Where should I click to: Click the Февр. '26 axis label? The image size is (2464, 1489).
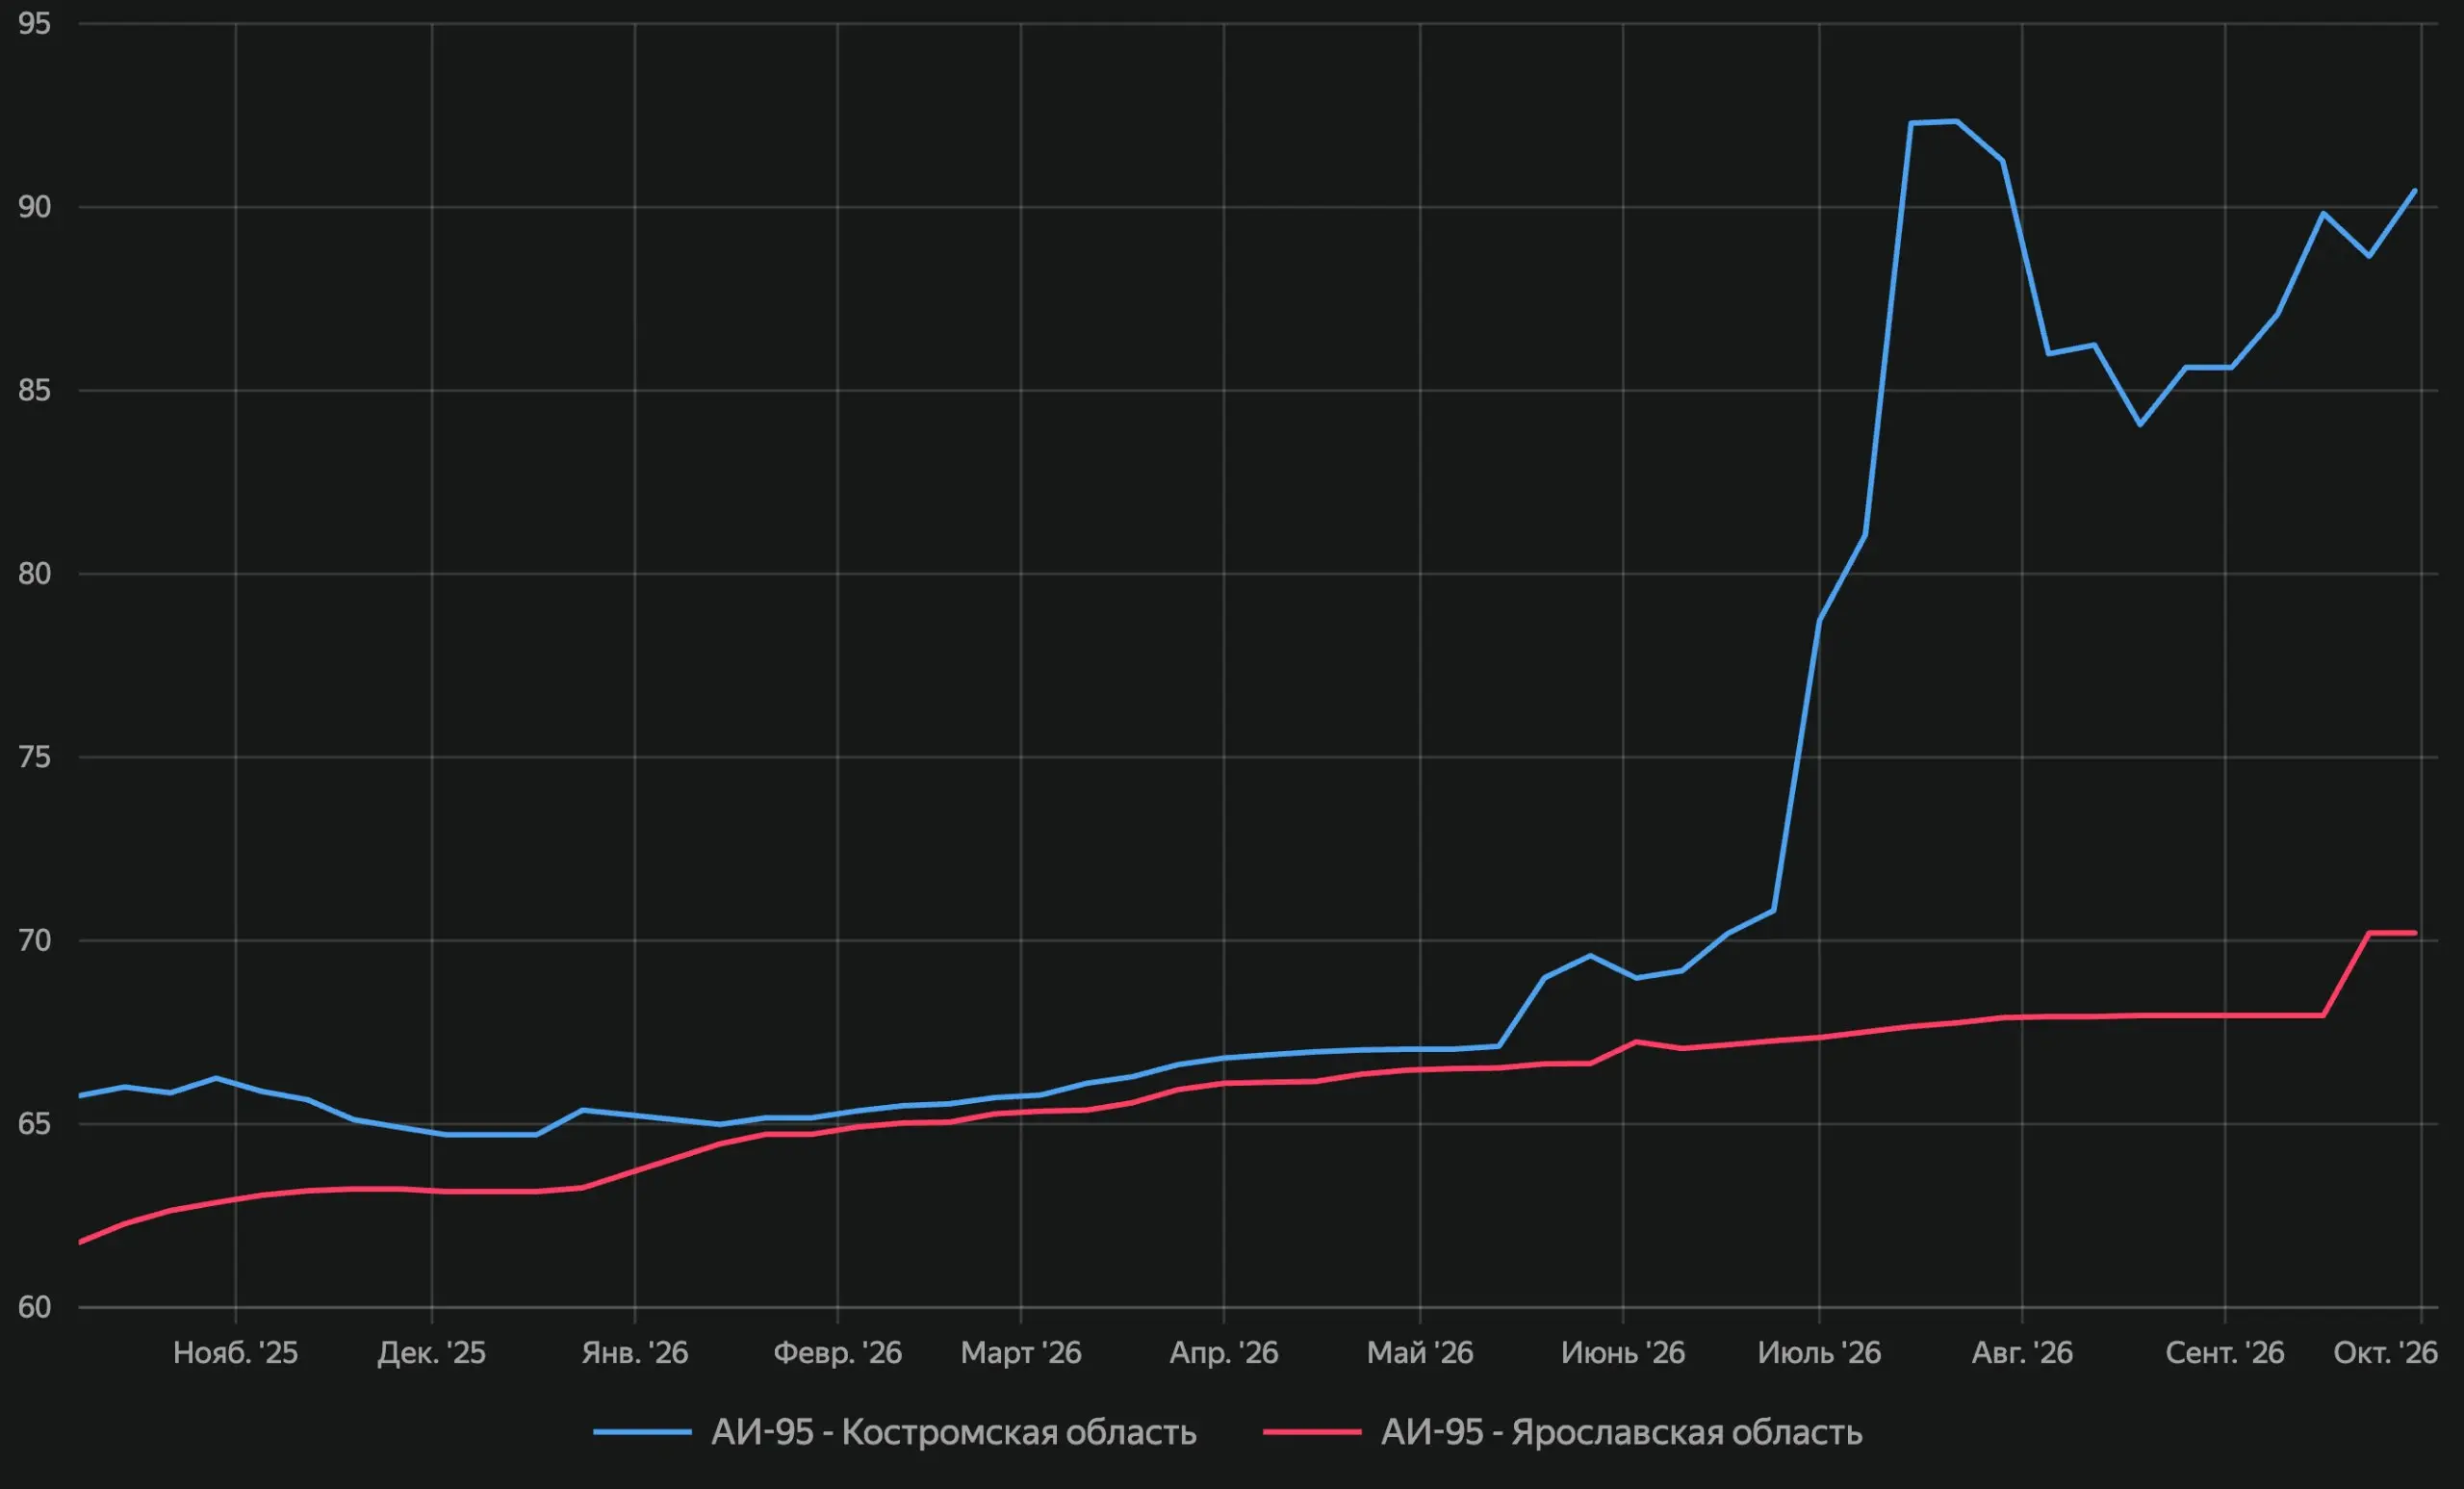click(838, 1353)
